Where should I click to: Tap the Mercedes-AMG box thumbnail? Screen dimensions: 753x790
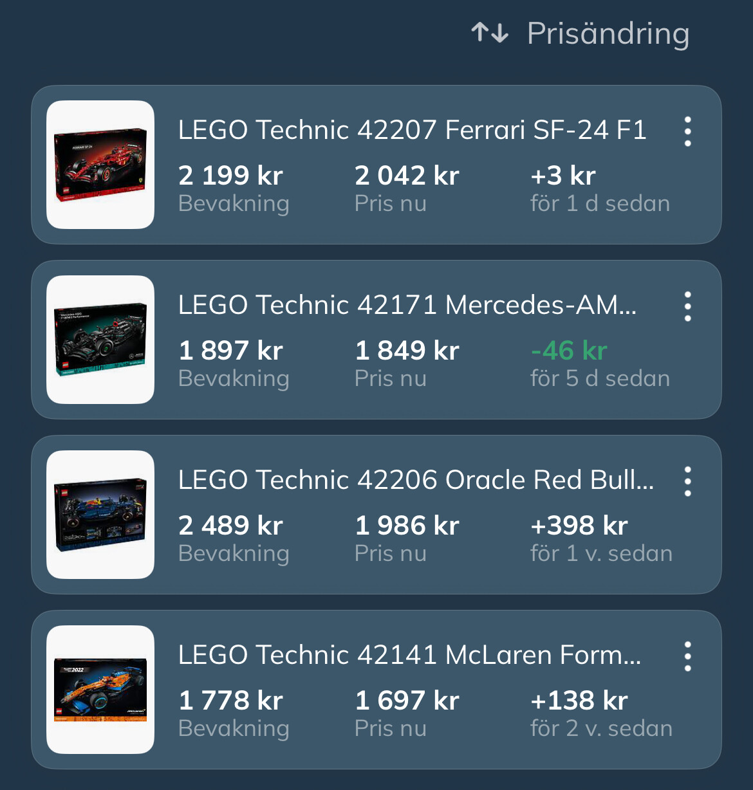click(x=100, y=340)
